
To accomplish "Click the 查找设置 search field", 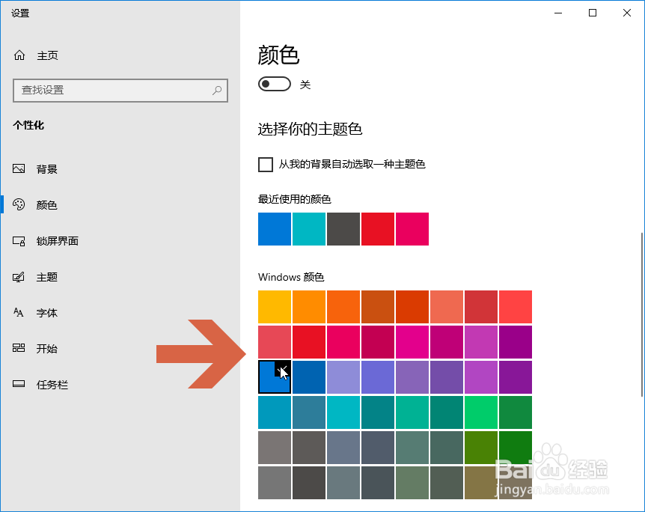I will tap(120, 90).
